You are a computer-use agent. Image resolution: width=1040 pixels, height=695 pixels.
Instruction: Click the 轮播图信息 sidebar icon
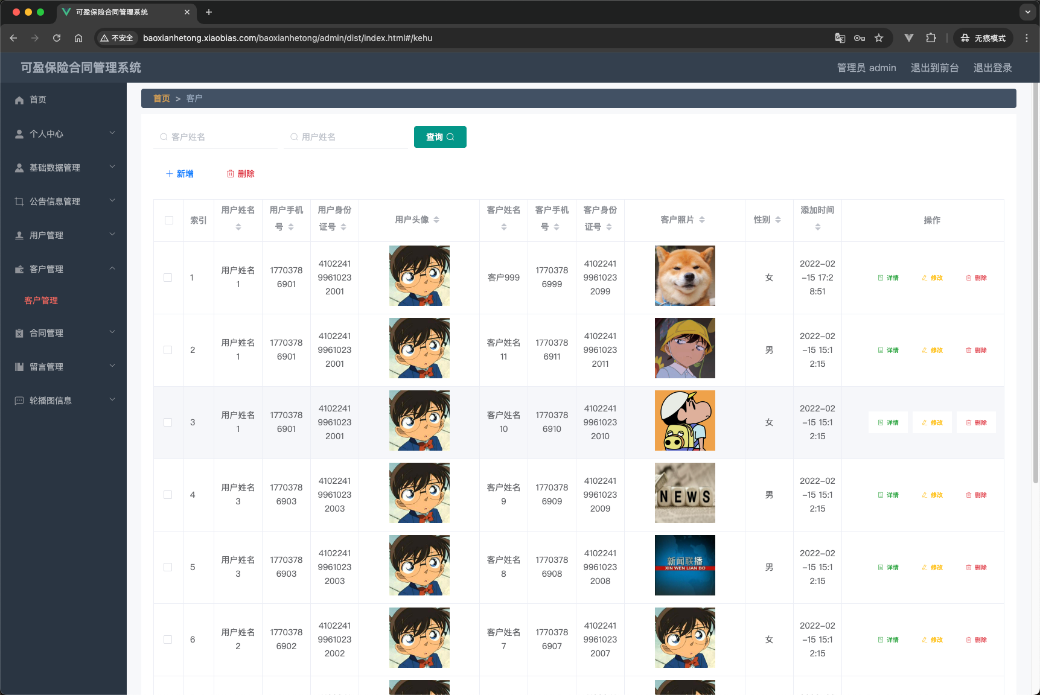point(19,401)
